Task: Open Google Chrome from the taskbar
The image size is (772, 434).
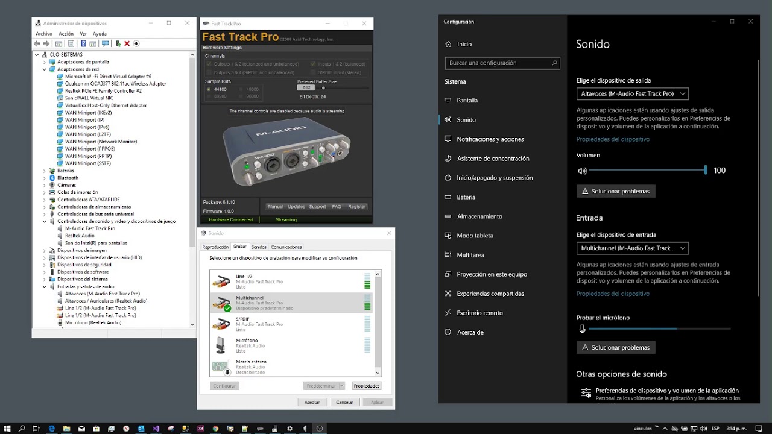Action: (215, 429)
